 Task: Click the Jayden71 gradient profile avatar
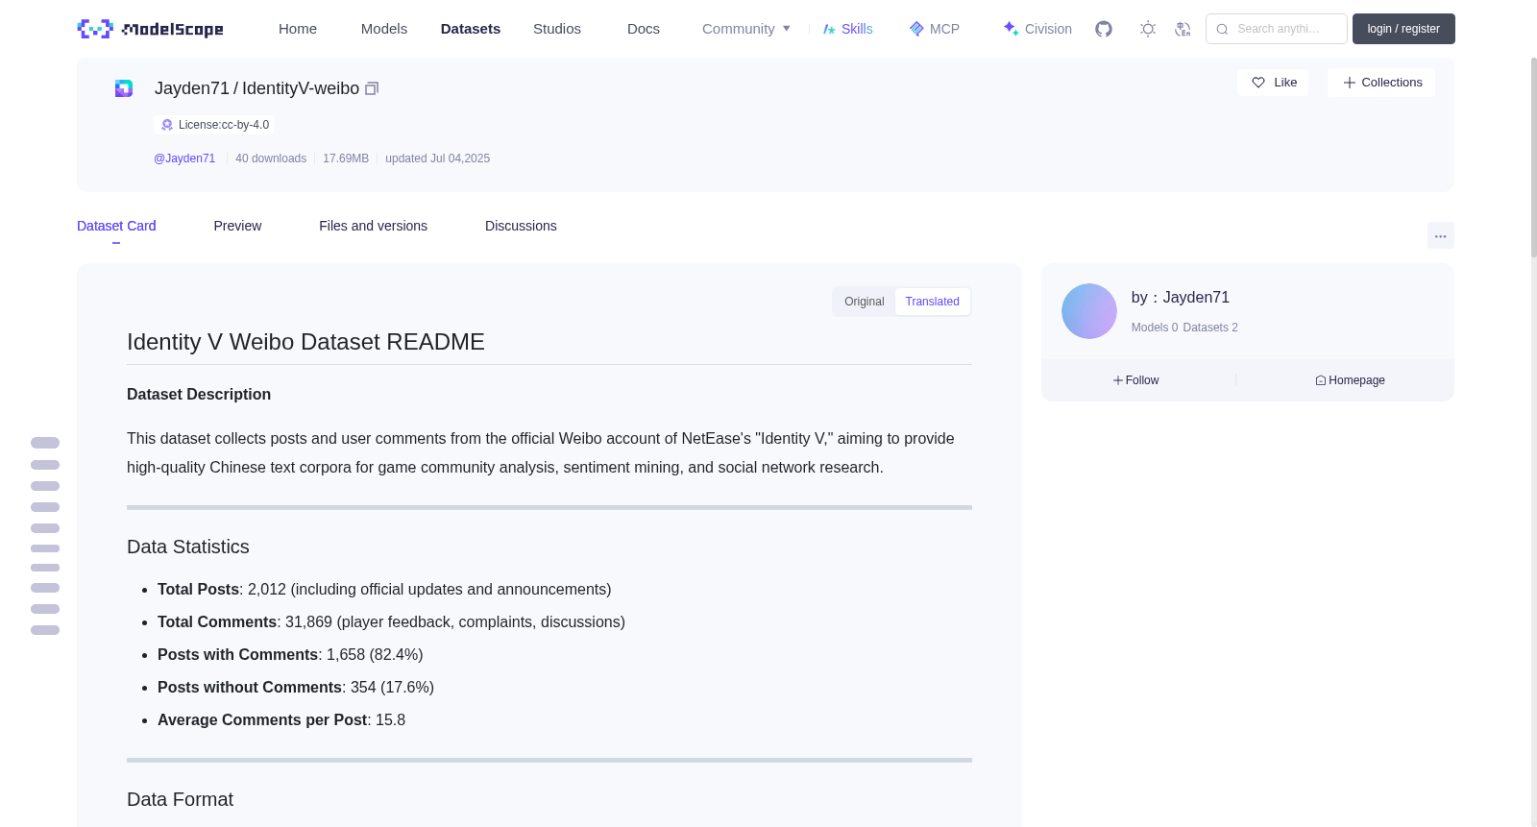(1089, 311)
